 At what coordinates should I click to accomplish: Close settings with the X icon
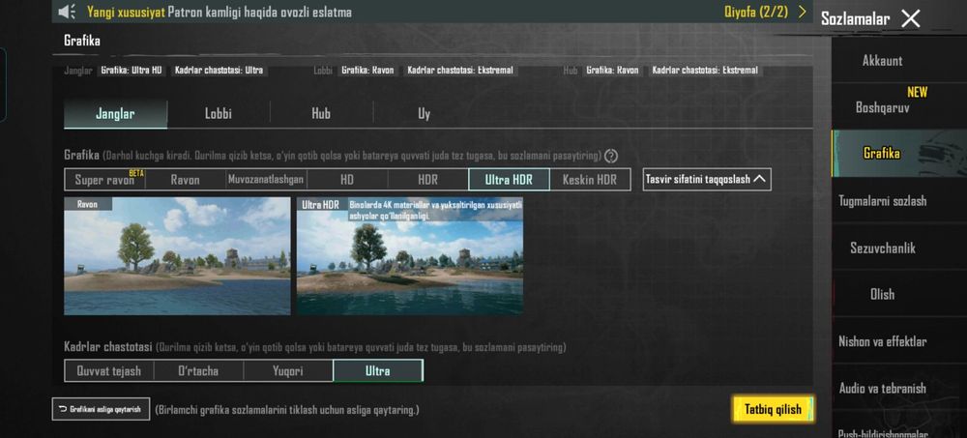910,18
